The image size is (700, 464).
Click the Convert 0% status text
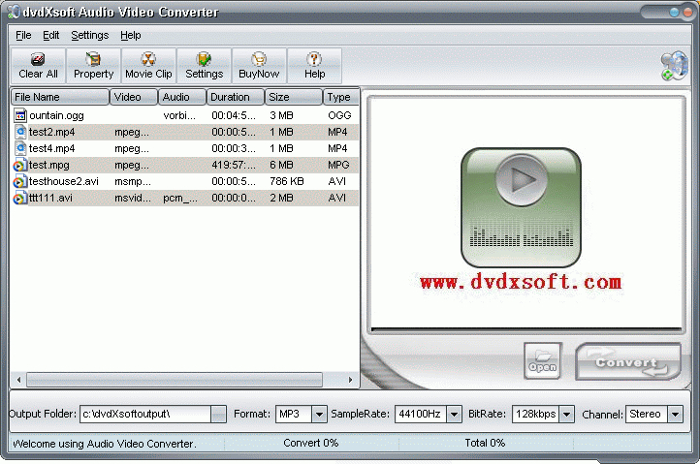pos(310,443)
